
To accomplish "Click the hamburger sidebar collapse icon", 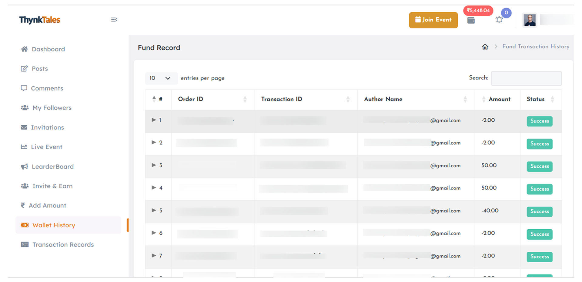I will coord(114,20).
